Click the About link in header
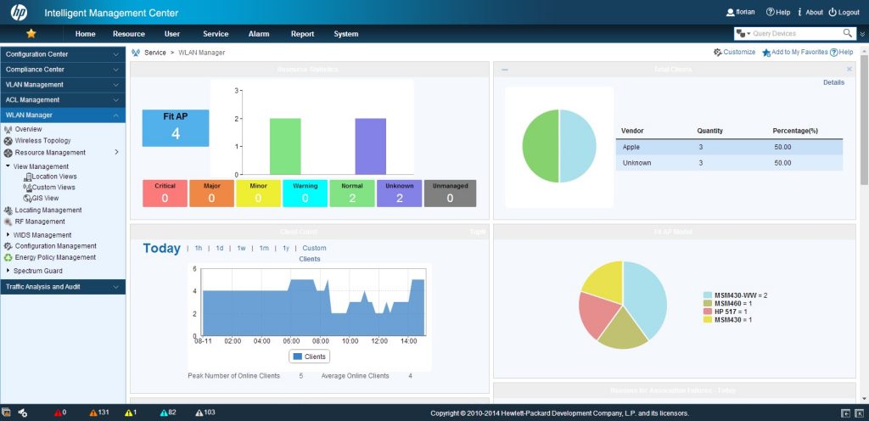869x421 pixels. 814,12
